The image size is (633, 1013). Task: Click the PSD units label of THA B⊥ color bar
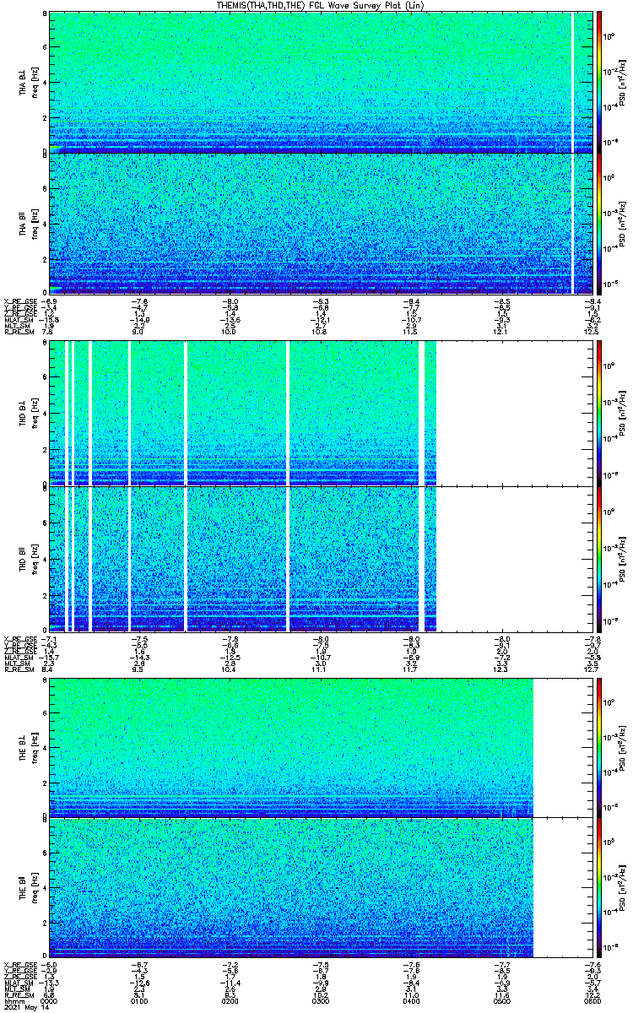(x=622, y=82)
